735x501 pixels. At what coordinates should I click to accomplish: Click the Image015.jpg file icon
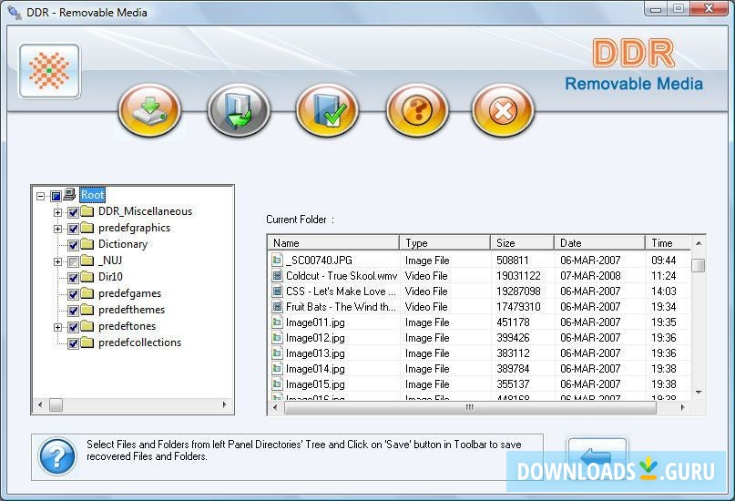pyautogui.click(x=277, y=383)
